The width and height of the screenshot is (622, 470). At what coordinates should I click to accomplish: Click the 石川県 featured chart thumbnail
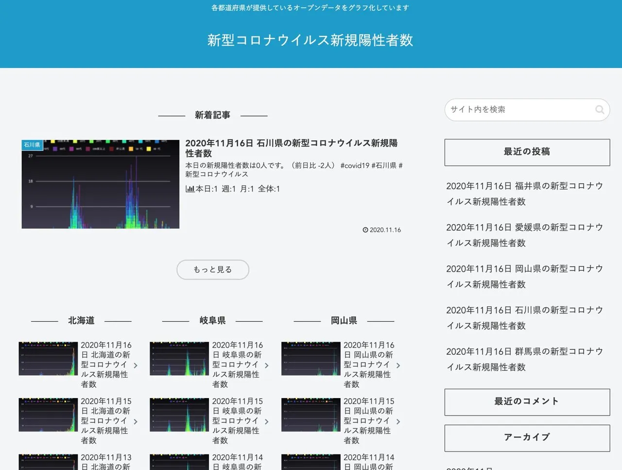coord(101,184)
